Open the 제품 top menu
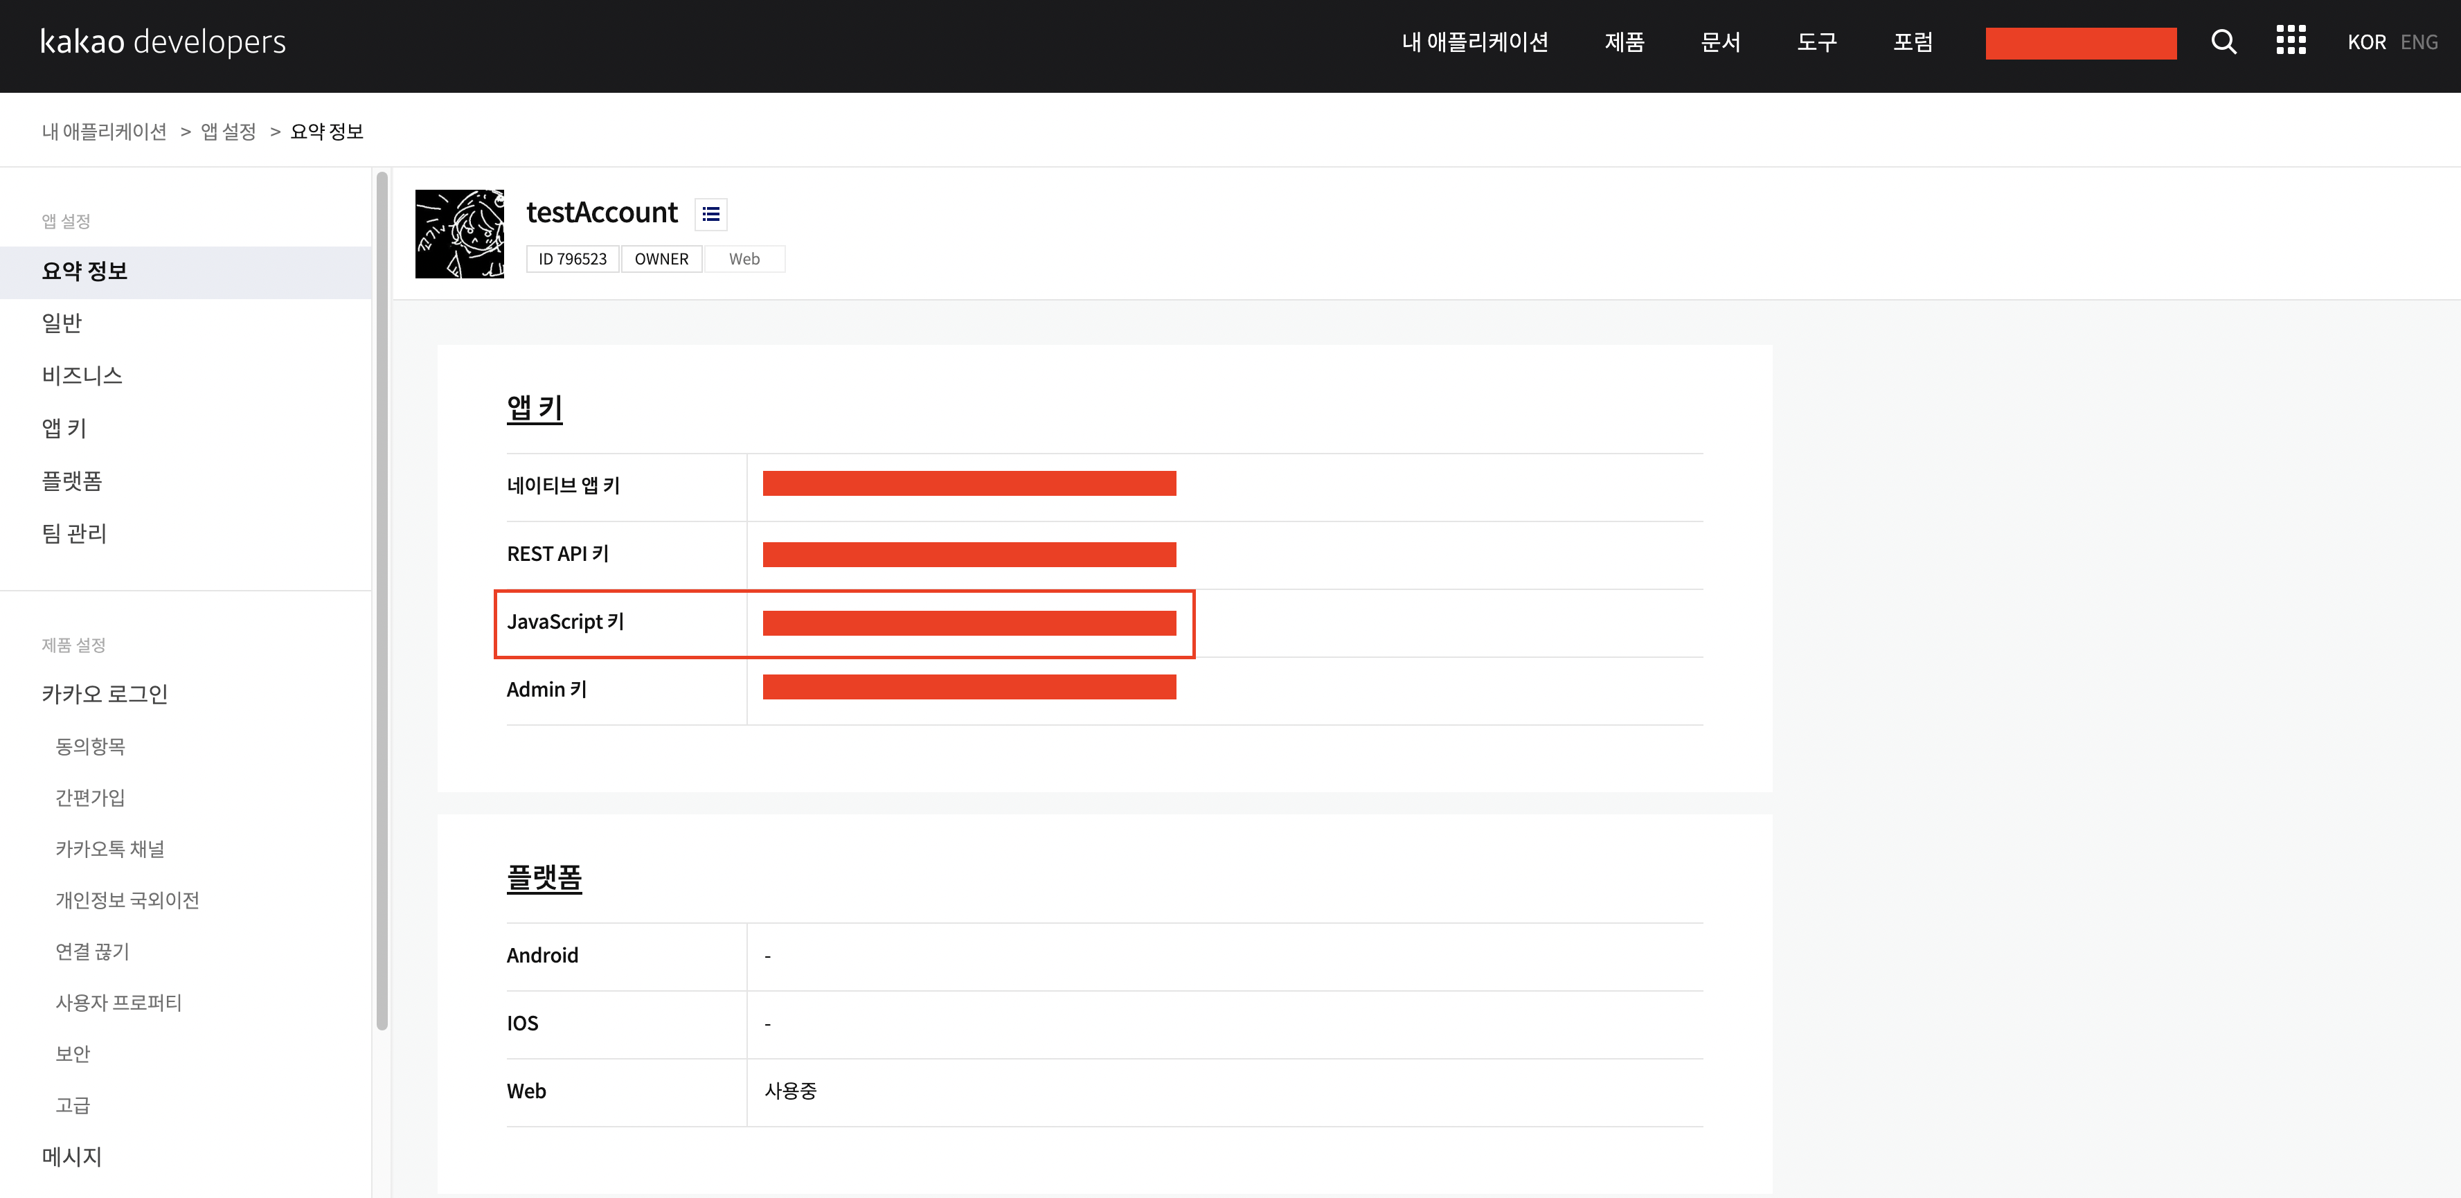The image size is (2461, 1198). click(1624, 42)
